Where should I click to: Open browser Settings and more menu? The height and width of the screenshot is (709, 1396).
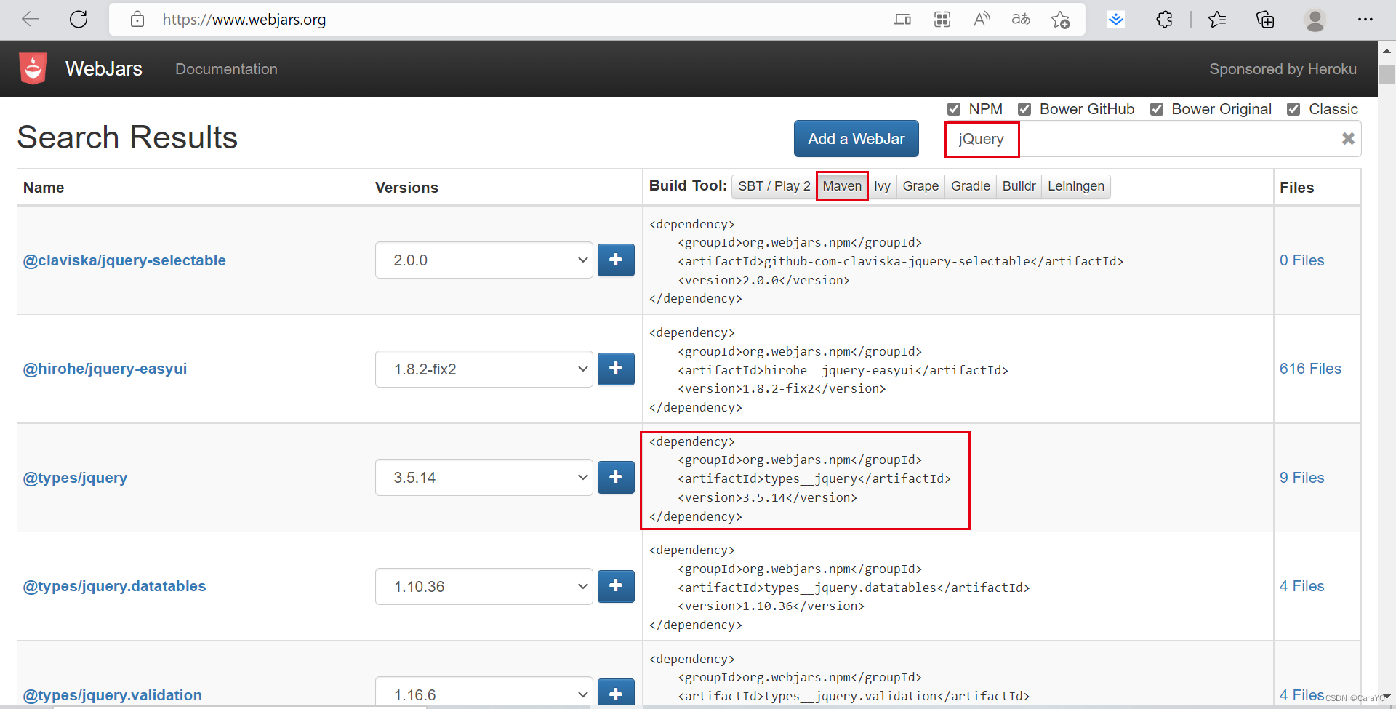pos(1365,20)
